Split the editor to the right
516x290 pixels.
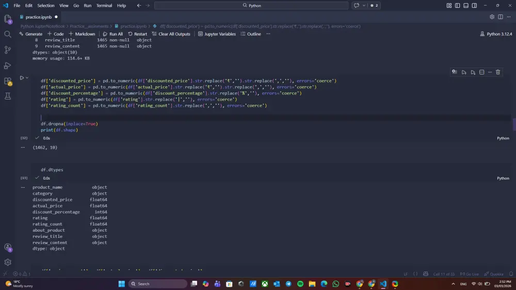coord(501,17)
